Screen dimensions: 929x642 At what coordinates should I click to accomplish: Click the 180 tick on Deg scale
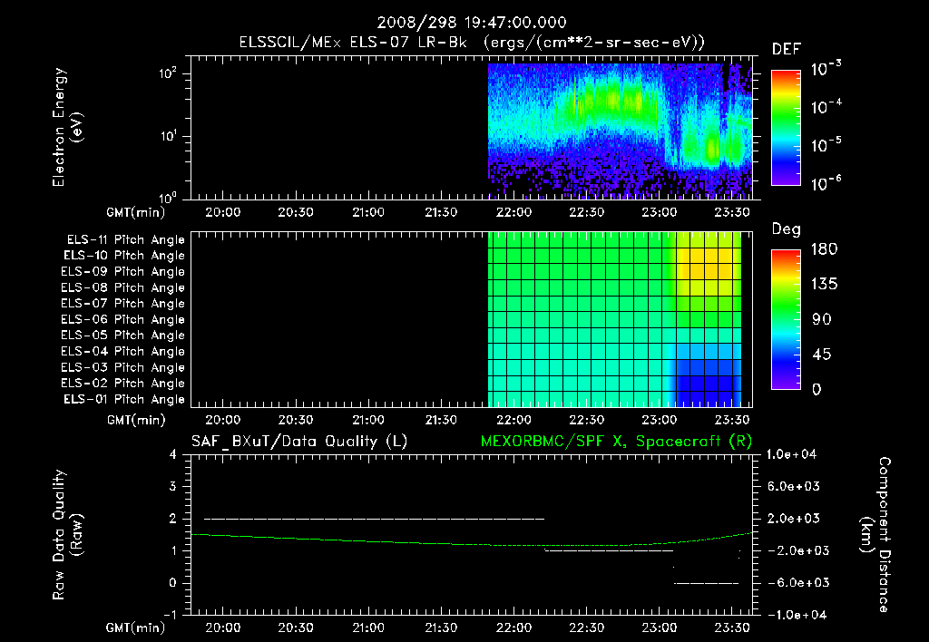pyautogui.click(x=824, y=249)
